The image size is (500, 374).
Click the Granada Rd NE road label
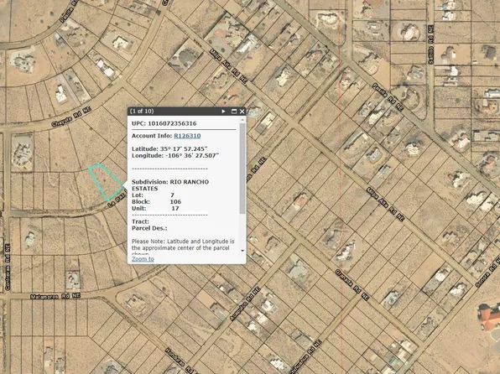(352, 285)
